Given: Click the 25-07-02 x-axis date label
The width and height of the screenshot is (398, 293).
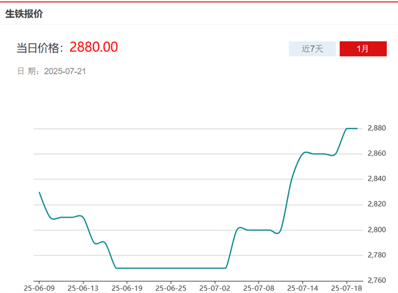Looking at the screenshot, I should coord(215,288).
